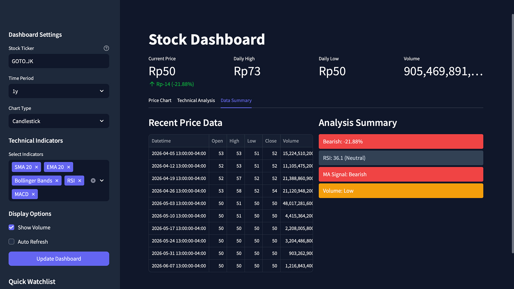Sort by the Close column header
Screen dimensions: 514x289
(271, 141)
